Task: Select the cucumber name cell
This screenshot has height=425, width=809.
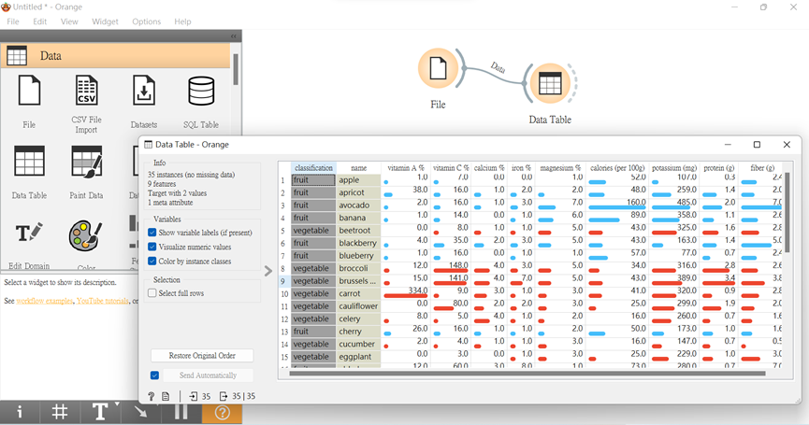Action: tap(358, 344)
